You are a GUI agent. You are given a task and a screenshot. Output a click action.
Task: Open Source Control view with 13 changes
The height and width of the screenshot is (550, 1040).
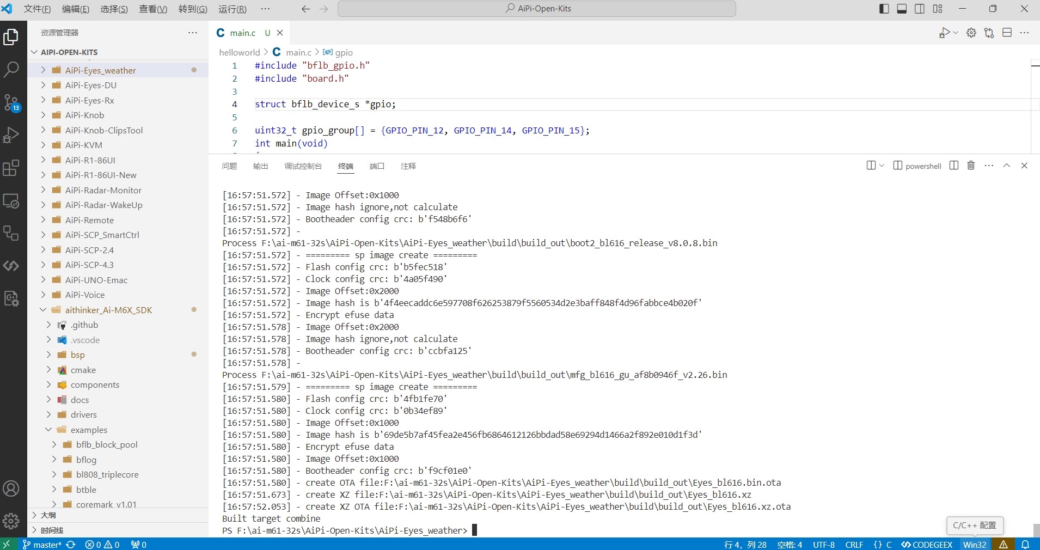pos(11,102)
